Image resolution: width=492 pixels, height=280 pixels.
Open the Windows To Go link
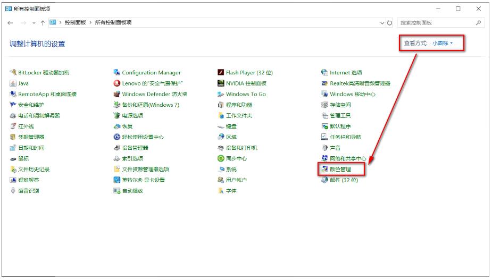[246, 94]
